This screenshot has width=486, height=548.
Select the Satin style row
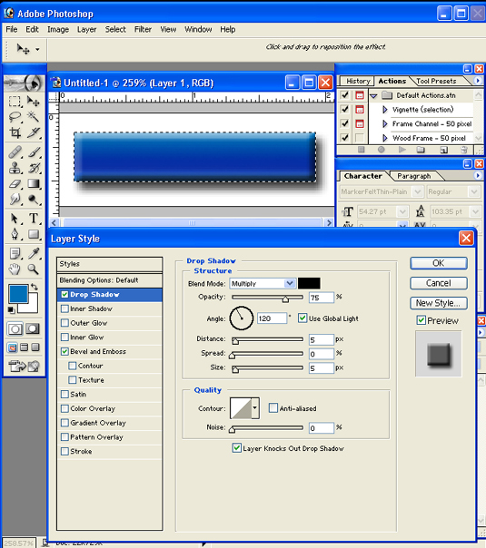(x=110, y=395)
